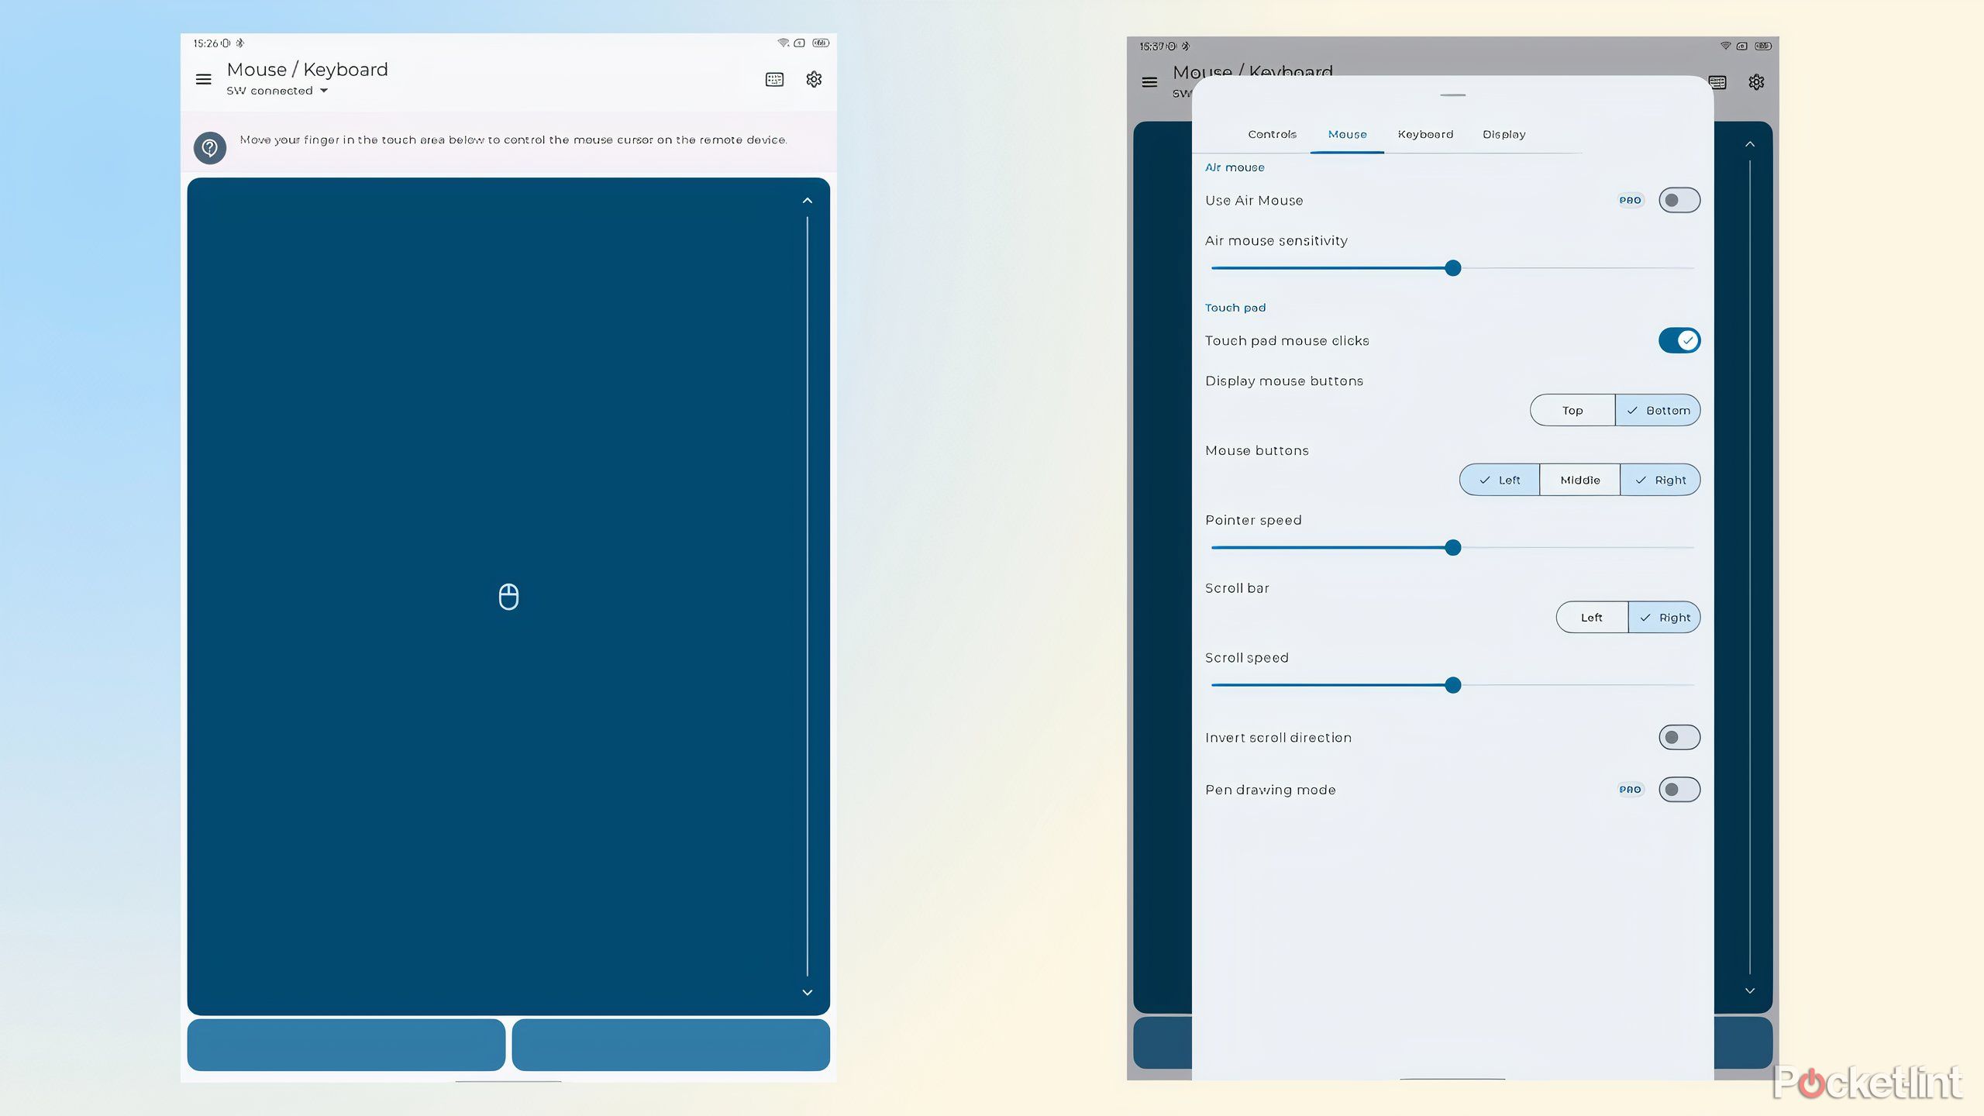The width and height of the screenshot is (1984, 1116).
Task: Click the settings gear icon left screen
Action: click(x=814, y=79)
